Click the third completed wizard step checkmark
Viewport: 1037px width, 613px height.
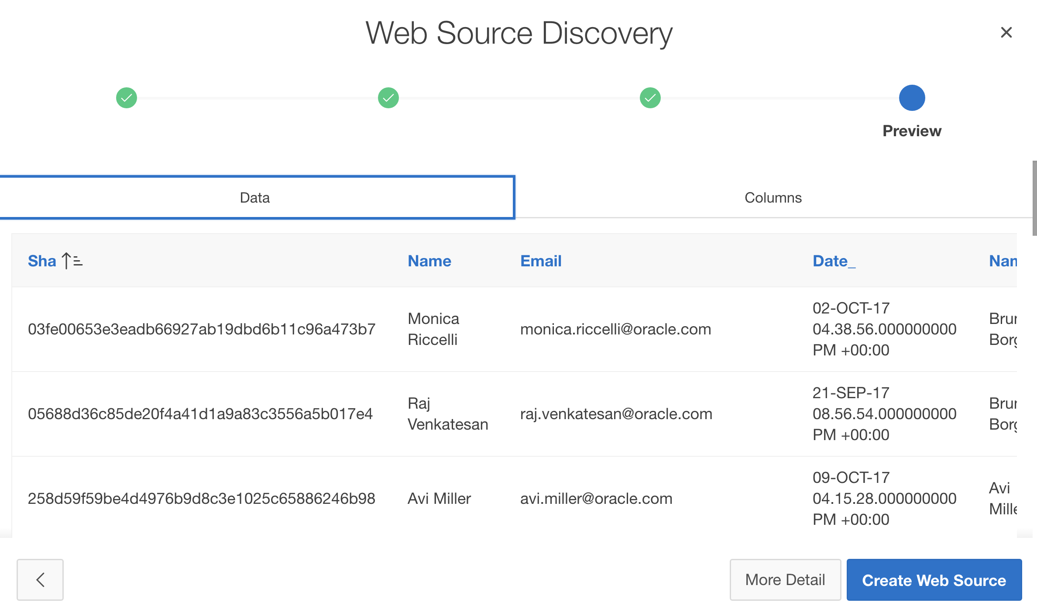tap(650, 98)
